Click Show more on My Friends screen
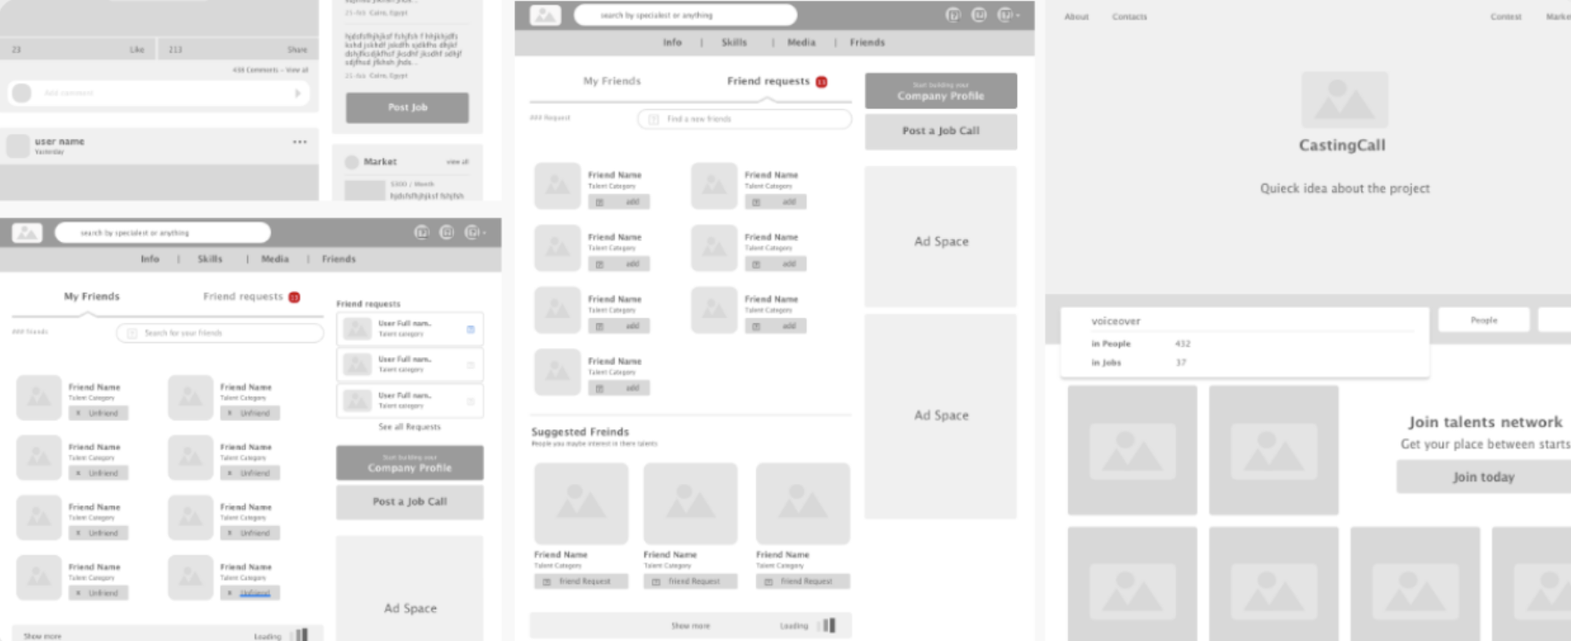Screen dimensions: 1571x641 click(x=42, y=636)
